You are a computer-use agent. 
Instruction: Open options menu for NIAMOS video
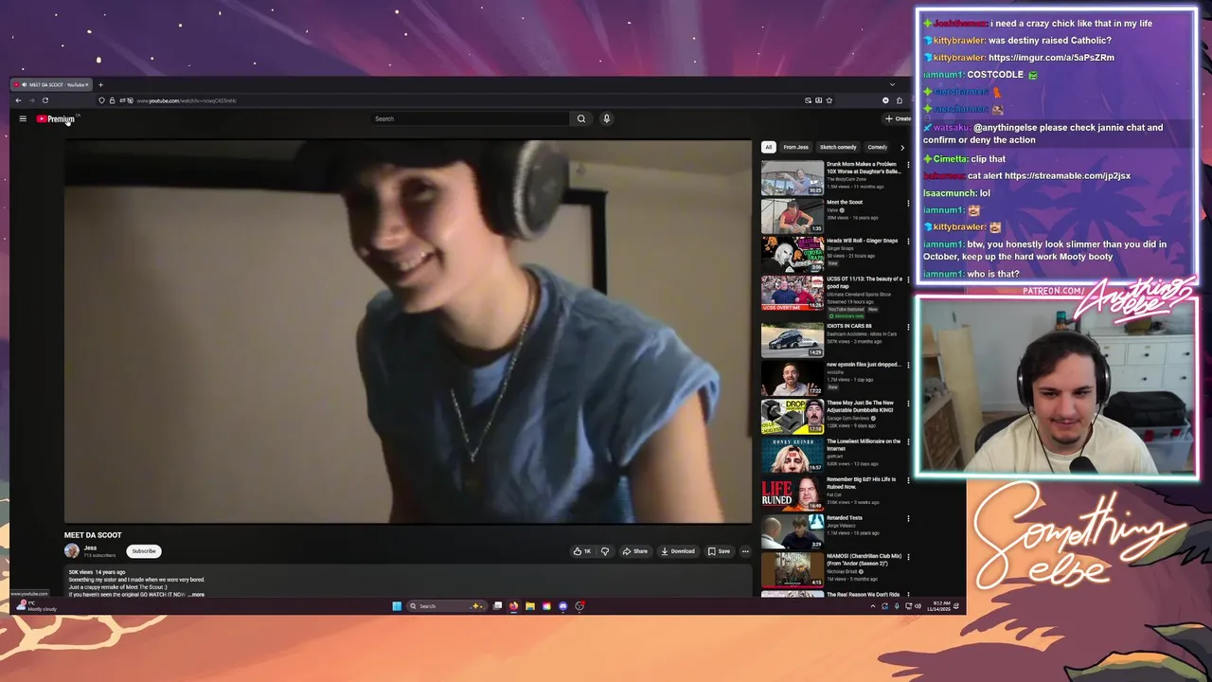pos(908,557)
